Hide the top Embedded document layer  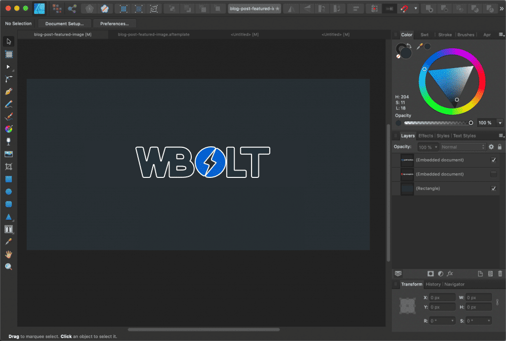[493, 160]
